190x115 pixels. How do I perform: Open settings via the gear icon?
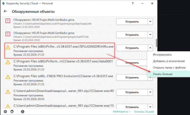click(x=5, y=112)
